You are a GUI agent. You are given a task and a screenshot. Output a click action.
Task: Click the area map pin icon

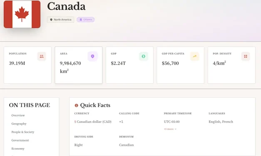pyautogui.click(x=92, y=56)
